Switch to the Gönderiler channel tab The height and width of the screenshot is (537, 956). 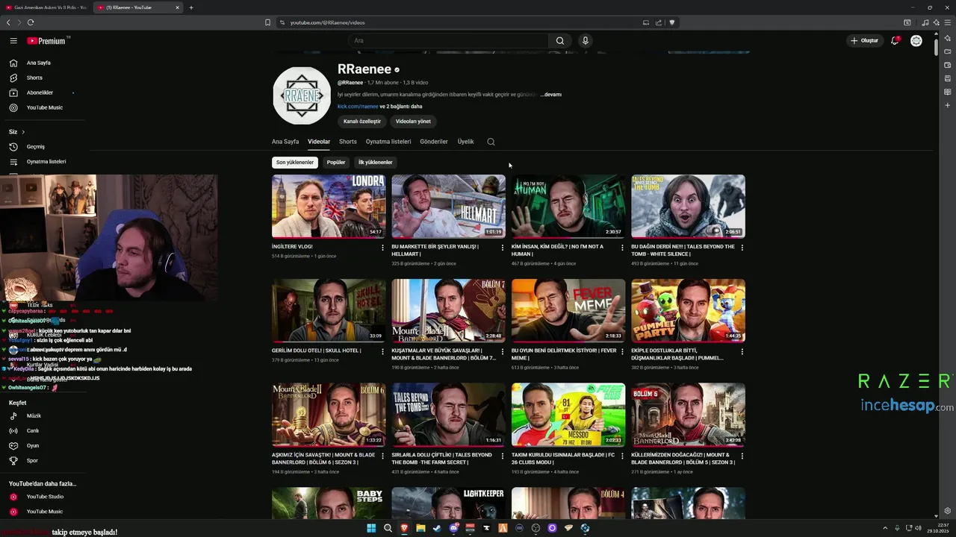click(434, 142)
